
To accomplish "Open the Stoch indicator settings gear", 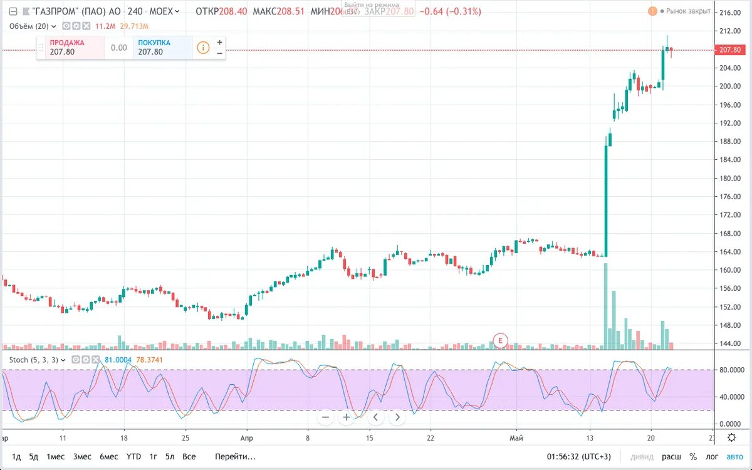I will [85, 360].
